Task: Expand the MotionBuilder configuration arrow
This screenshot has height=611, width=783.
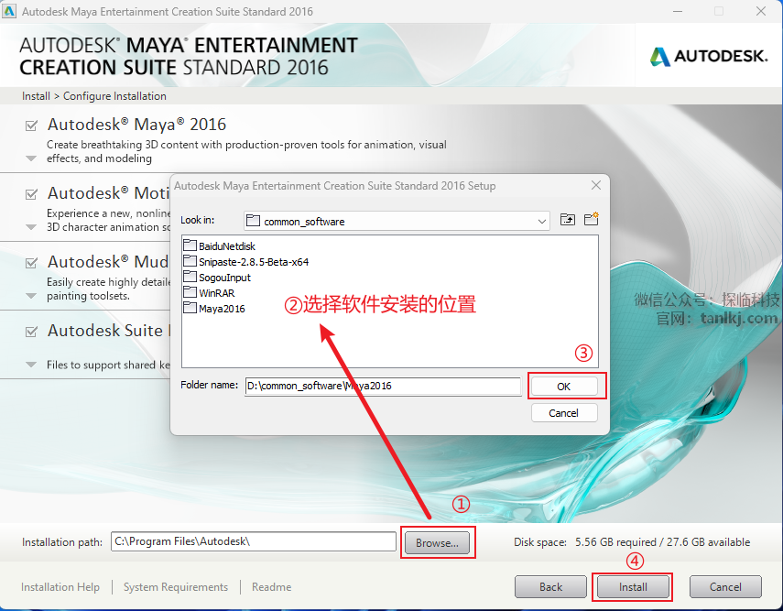Action: (x=31, y=227)
